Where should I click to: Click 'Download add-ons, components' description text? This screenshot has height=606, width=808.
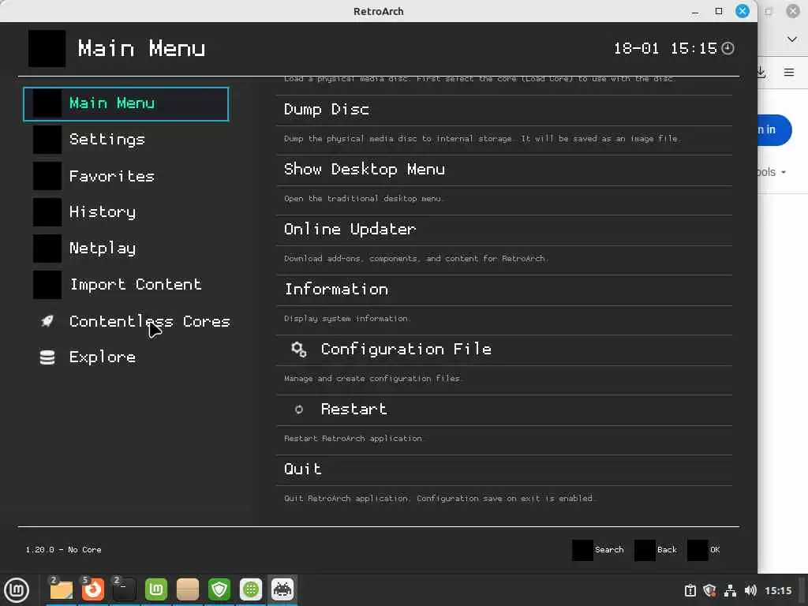tap(416, 259)
